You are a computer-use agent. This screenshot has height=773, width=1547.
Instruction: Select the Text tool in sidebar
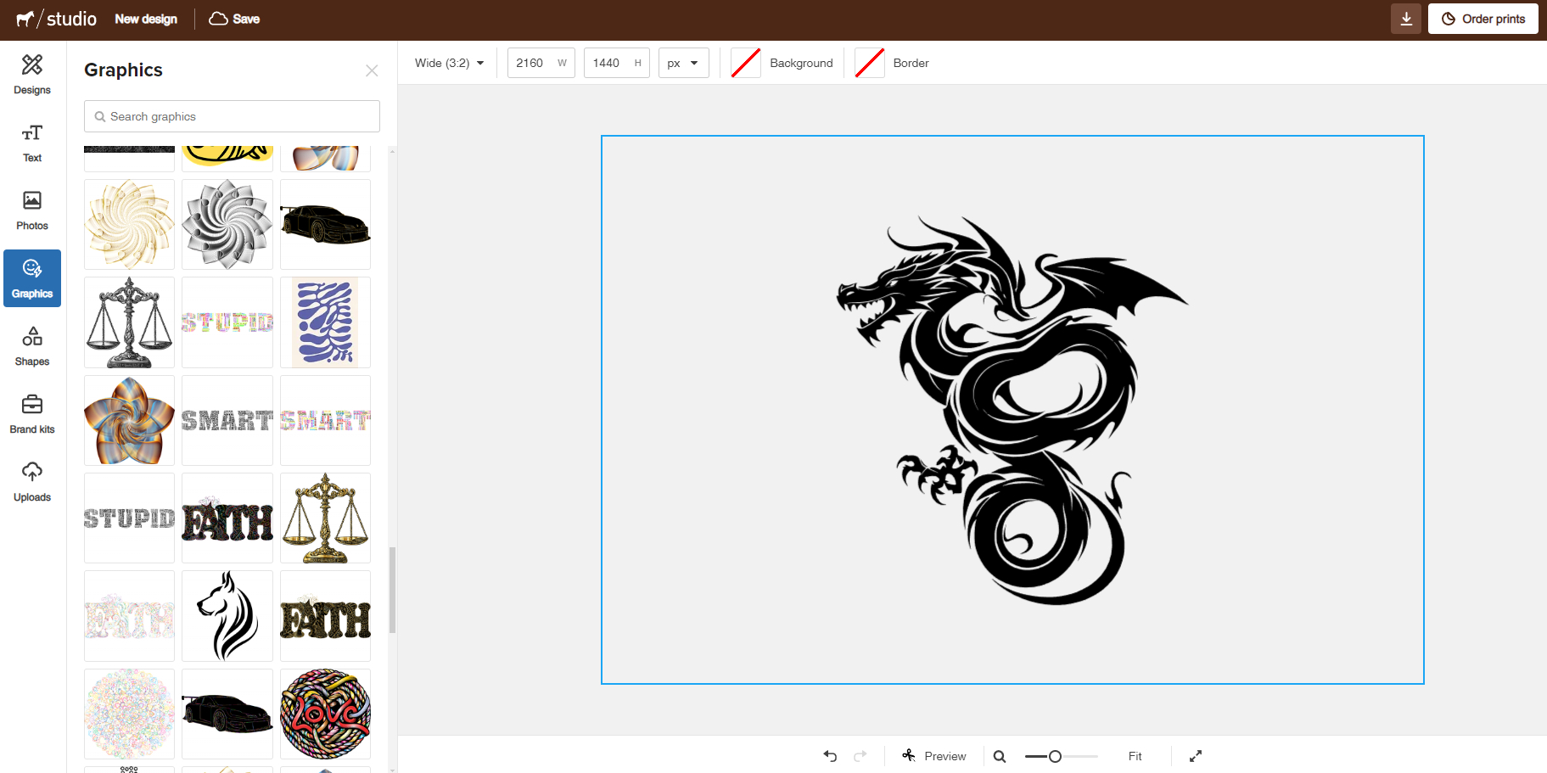pyautogui.click(x=32, y=143)
